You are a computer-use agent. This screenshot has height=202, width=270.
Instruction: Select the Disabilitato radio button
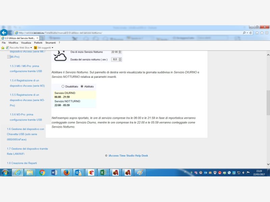coord(63,87)
